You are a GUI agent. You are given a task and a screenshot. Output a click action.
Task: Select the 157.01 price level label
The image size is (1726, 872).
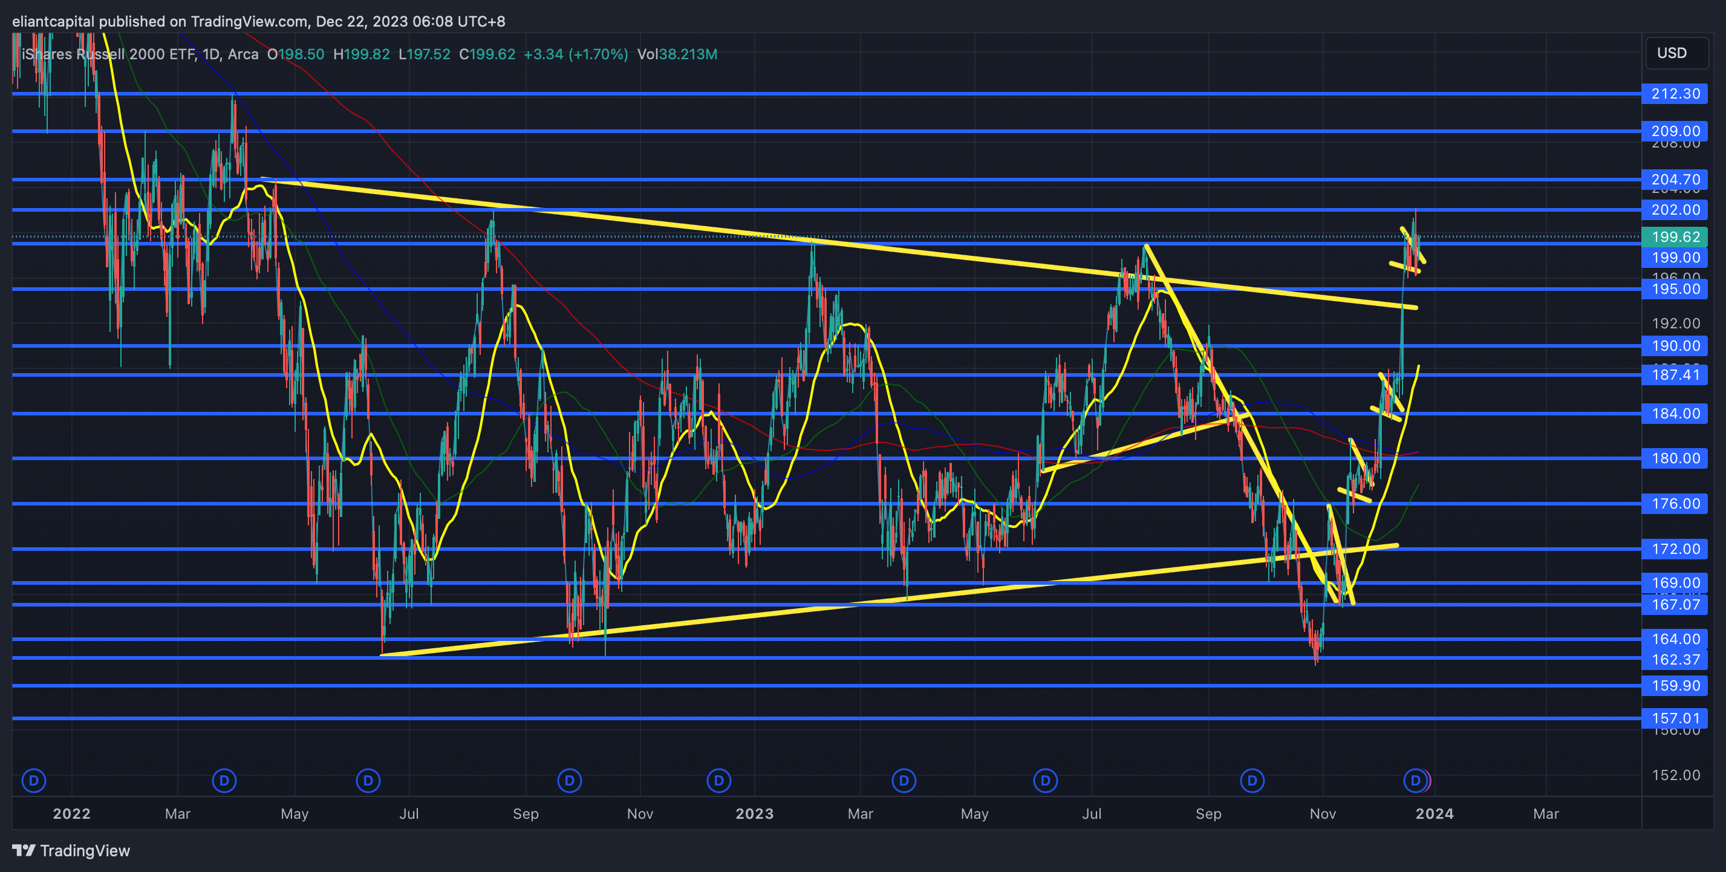(1675, 718)
